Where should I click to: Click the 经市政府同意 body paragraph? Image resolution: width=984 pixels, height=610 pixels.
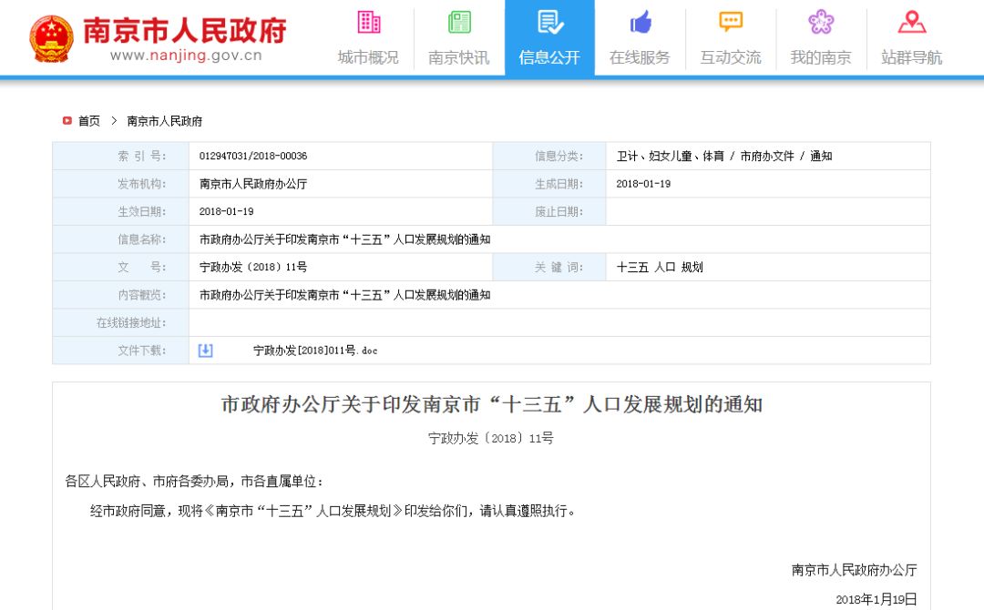click(x=333, y=511)
